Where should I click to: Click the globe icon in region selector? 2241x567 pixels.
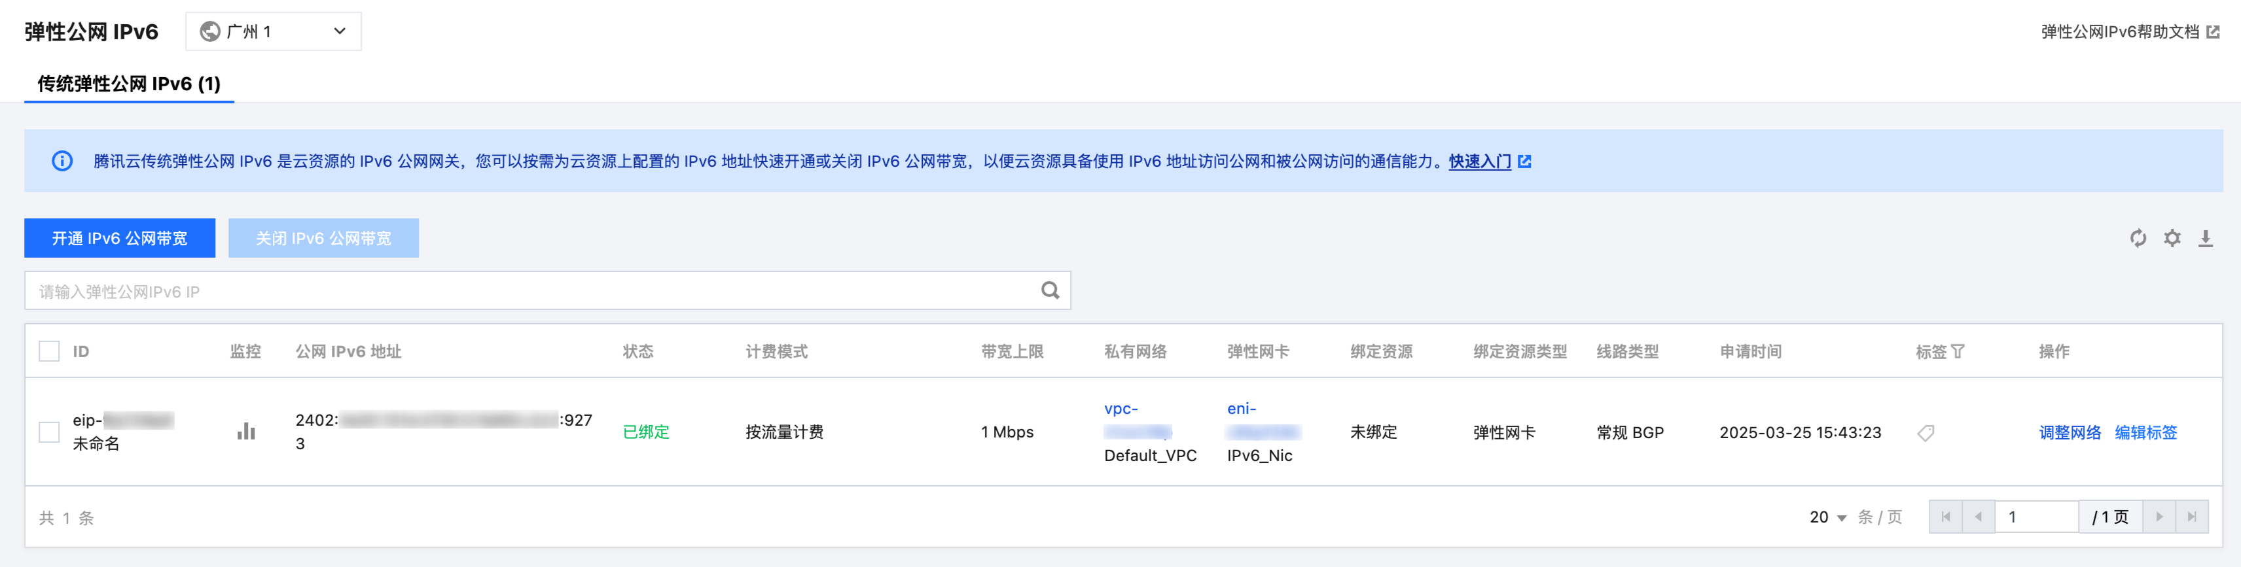click(209, 31)
